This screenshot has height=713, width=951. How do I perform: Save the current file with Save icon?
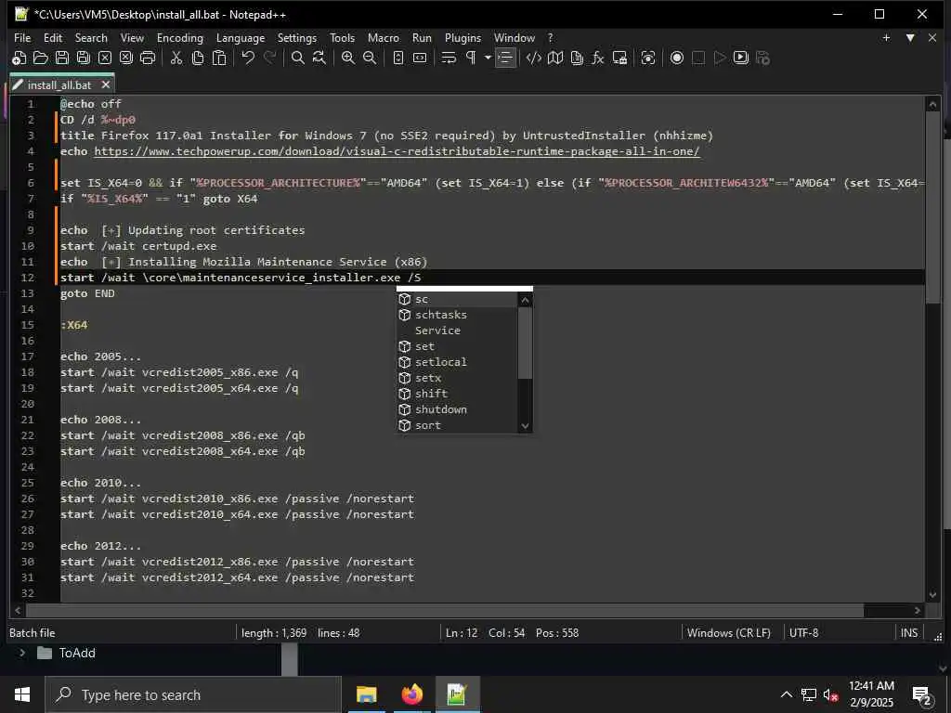point(62,58)
